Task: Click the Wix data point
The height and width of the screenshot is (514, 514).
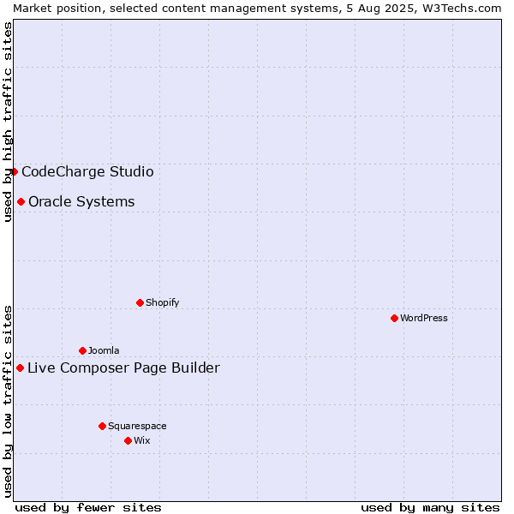Action: 128,440
